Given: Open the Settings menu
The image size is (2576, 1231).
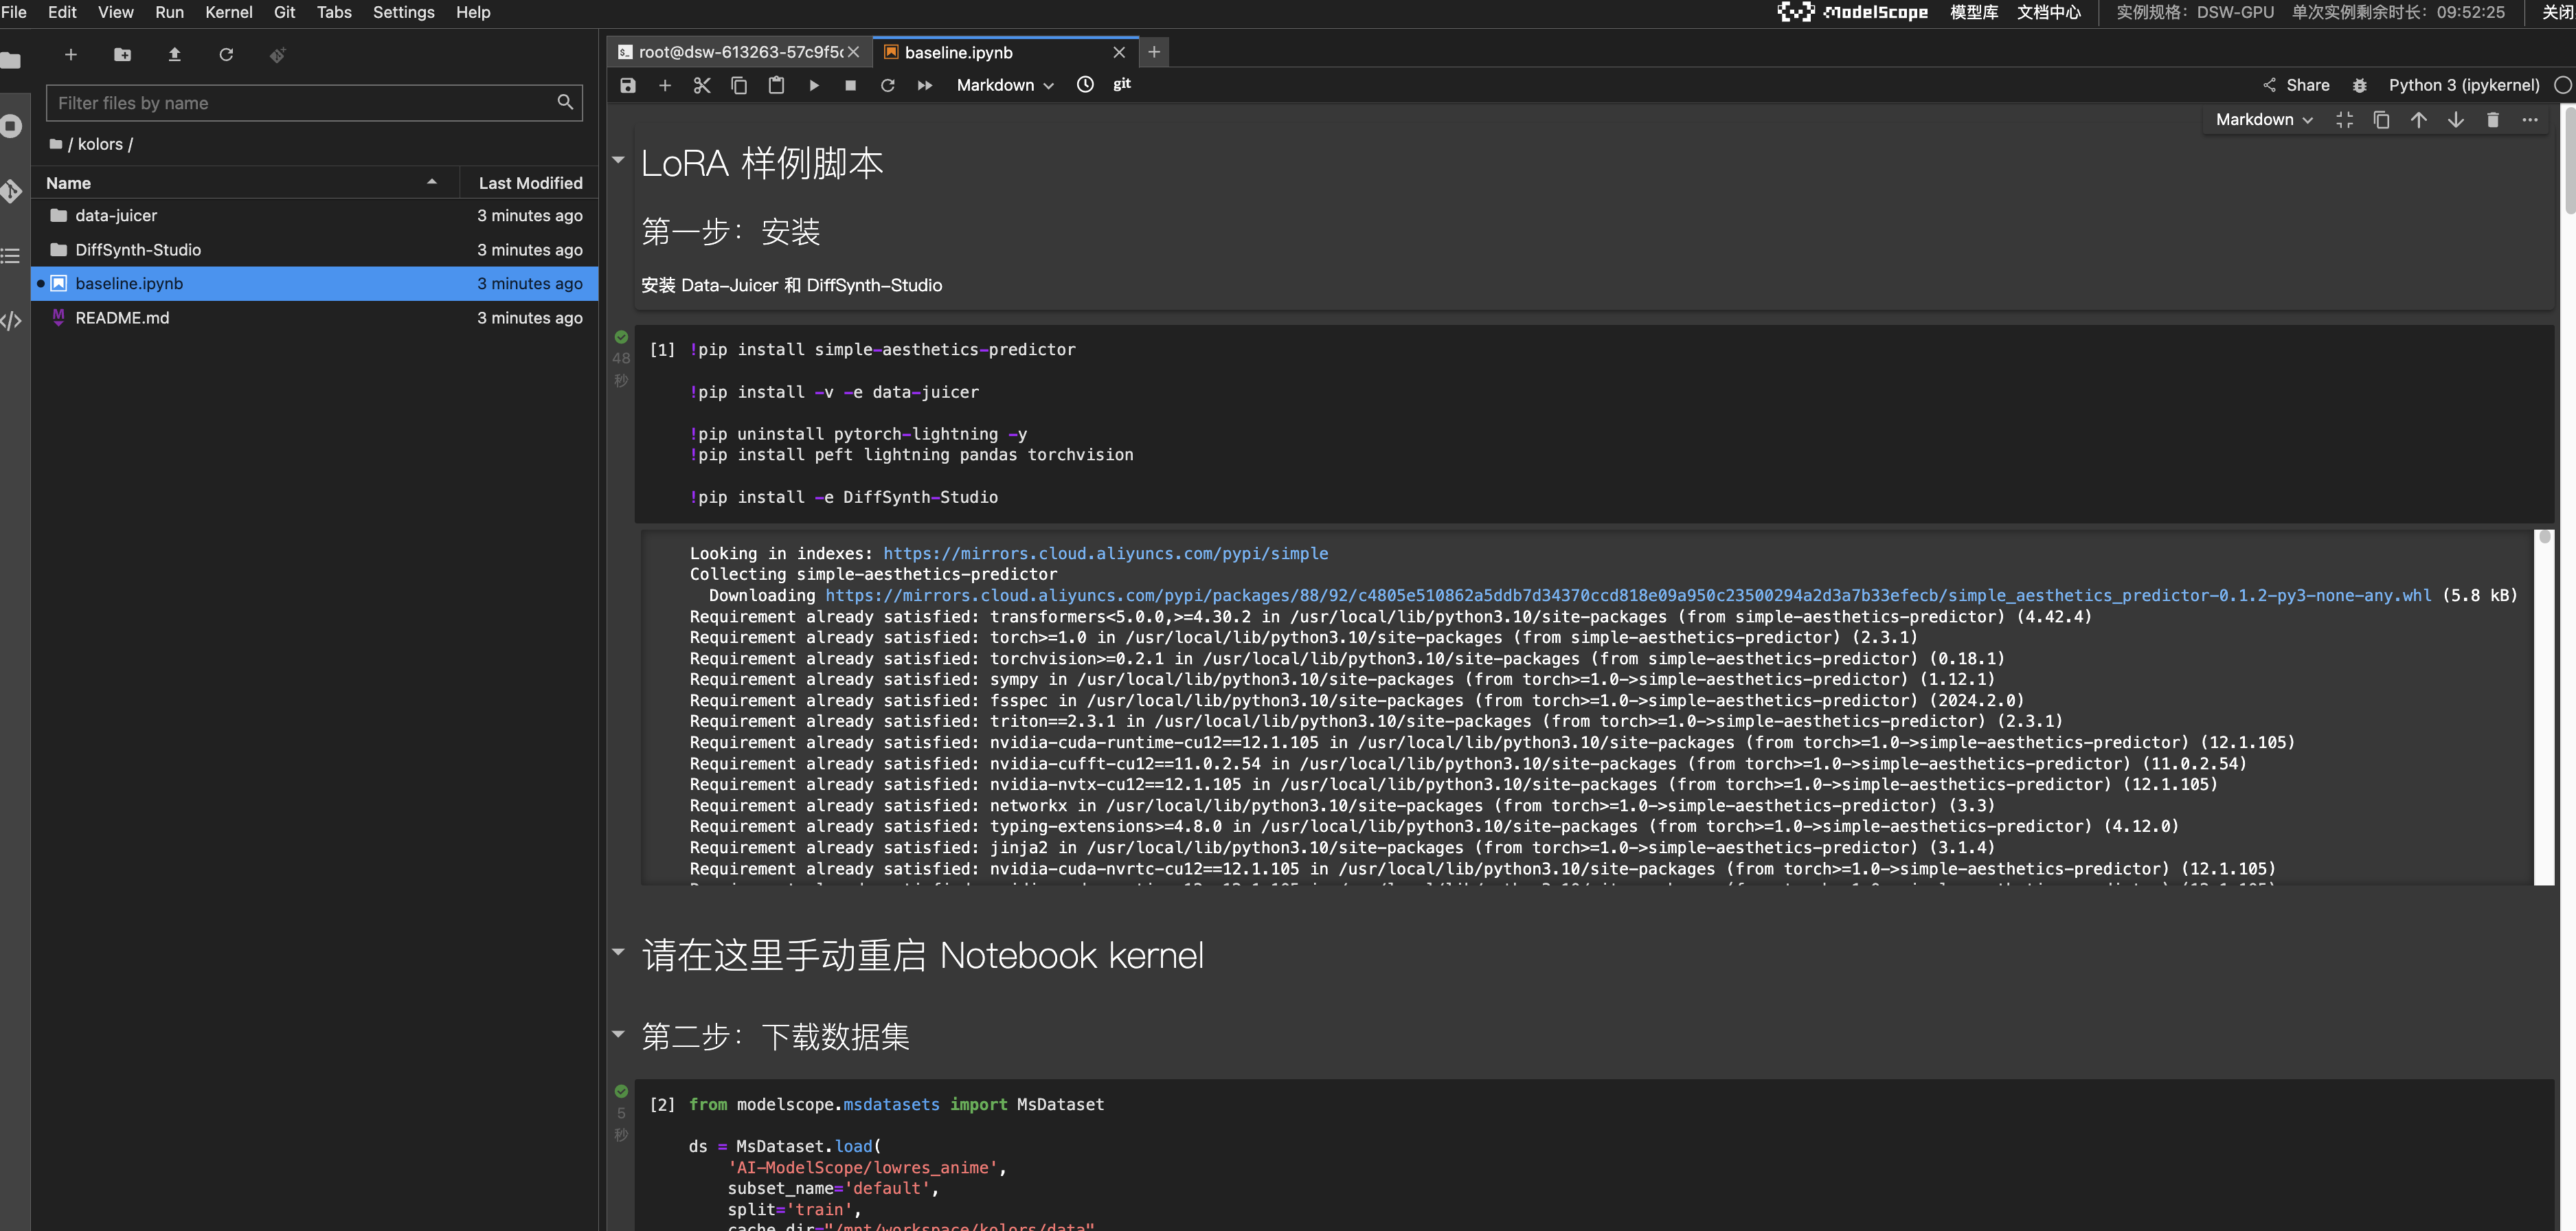Looking at the screenshot, I should (x=403, y=12).
